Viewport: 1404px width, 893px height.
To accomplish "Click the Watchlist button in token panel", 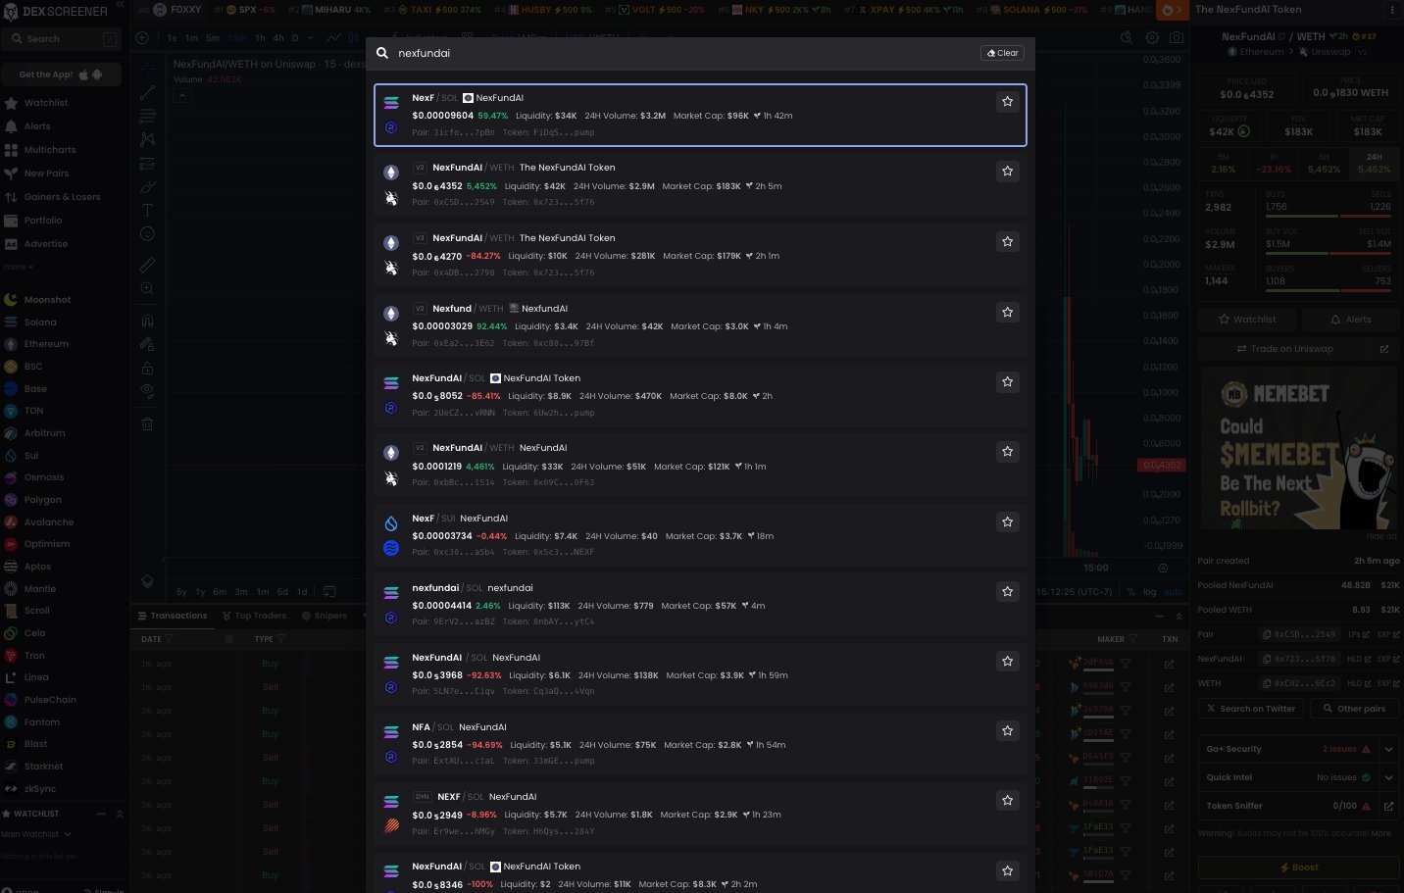I will coord(1247,320).
